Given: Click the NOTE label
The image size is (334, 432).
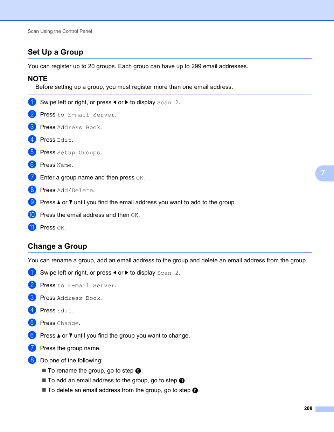Looking at the screenshot, I should click(x=38, y=79).
